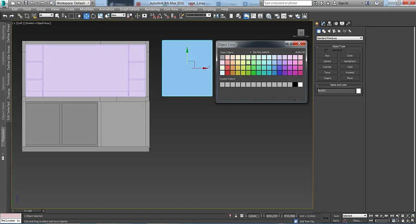Enable the AutoGrid checkbox

pos(326,50)
